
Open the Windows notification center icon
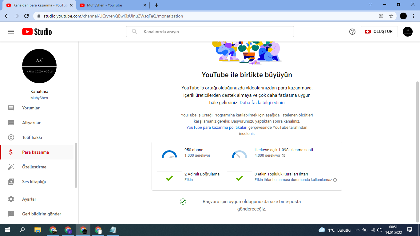[410, 230]
